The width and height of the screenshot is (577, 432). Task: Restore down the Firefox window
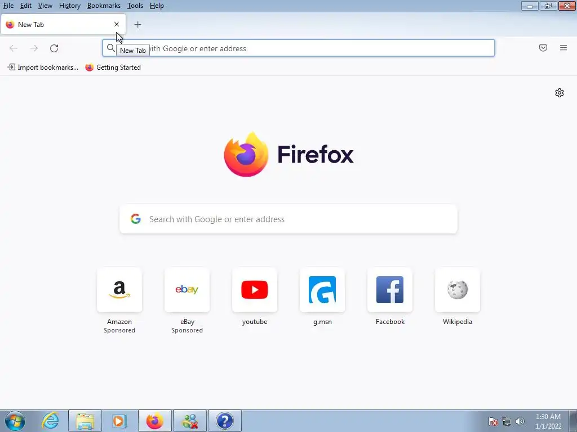click(x=548, y=6)
